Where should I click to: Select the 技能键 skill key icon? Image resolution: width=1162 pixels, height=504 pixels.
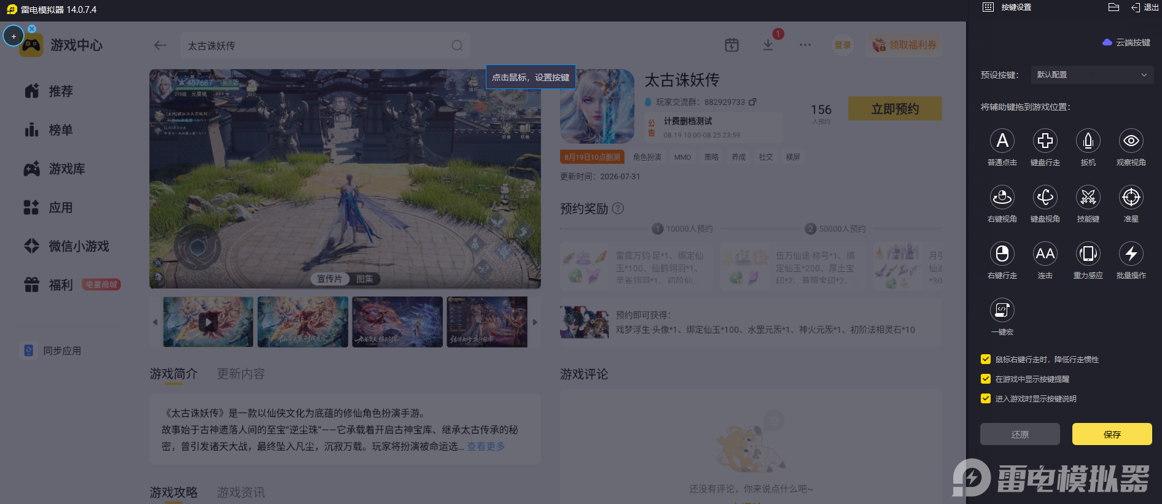tap(1088, 197)
